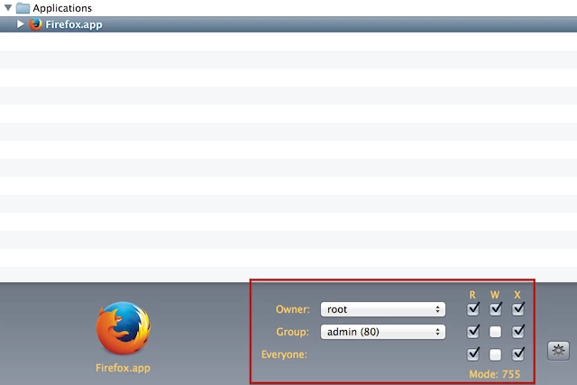Toggle Owner execute permission checkbox
The image size is (577, 385).
pyautogui.click(x=518, y=308)
